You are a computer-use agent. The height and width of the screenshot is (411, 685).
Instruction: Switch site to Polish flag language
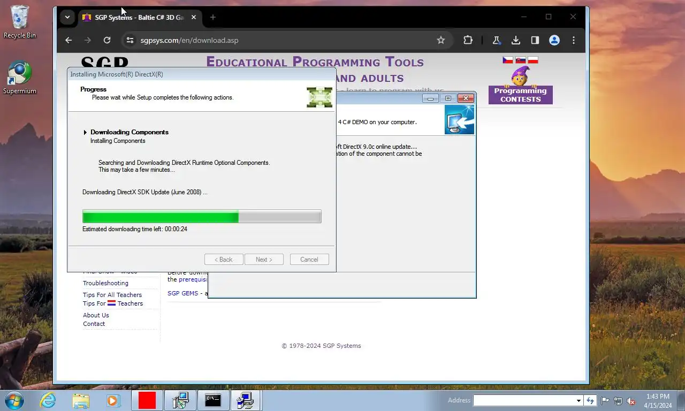point(533,60)
